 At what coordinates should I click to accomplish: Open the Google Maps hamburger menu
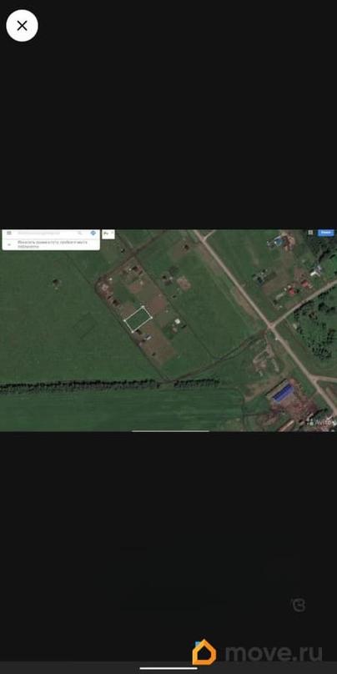coord(9,233)
